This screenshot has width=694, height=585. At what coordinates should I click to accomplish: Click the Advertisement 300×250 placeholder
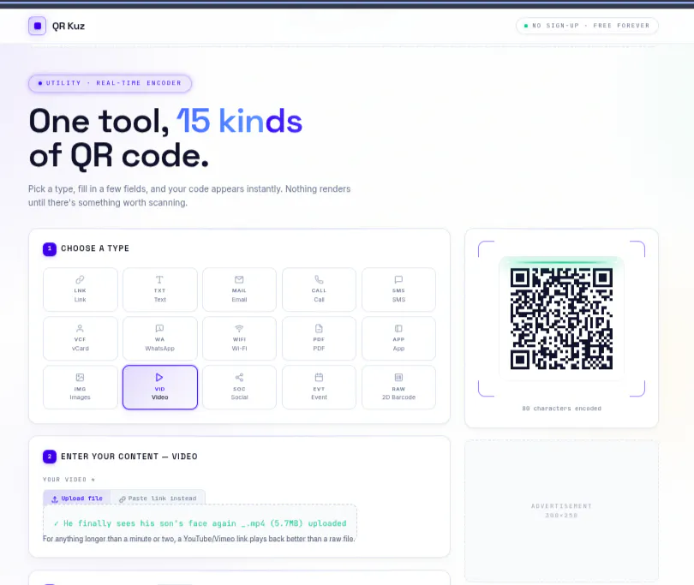pyautogui.click(x=561, y=510)
